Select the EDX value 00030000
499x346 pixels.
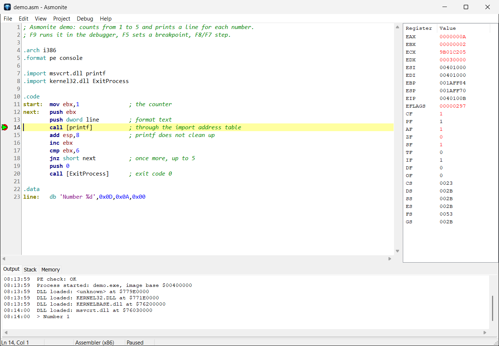453,60
